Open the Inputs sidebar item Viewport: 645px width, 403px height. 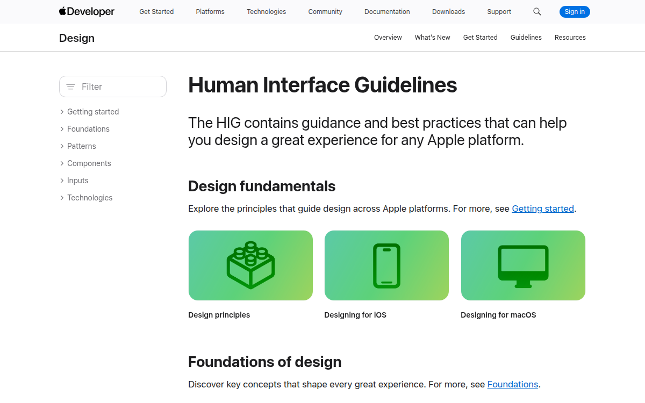(78, 181)
